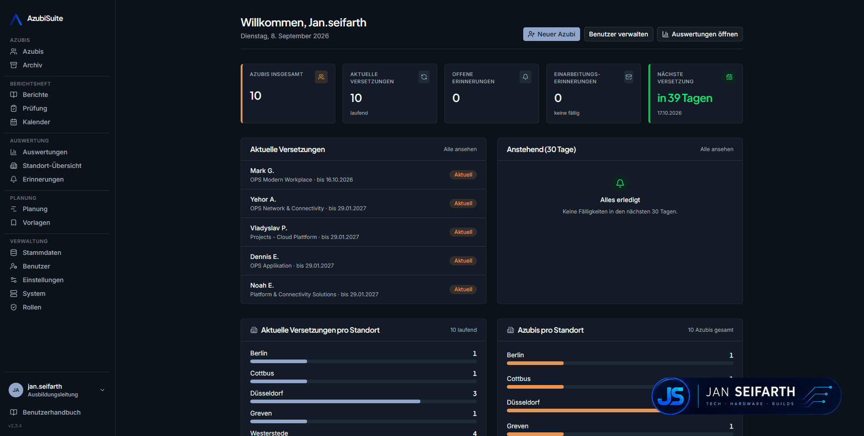
Task: Click the Benutzerhandbuch book icon
Action: pyautogui.click(x=14, y=412)
